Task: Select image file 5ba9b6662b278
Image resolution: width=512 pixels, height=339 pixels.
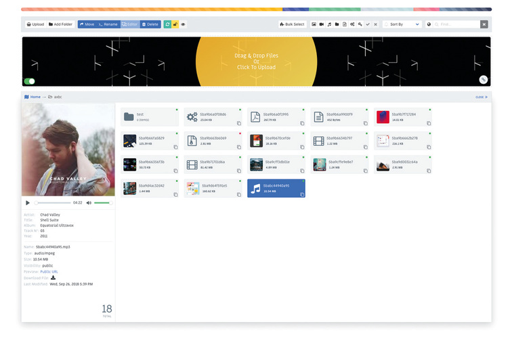Action: click(x=403, y=141)
